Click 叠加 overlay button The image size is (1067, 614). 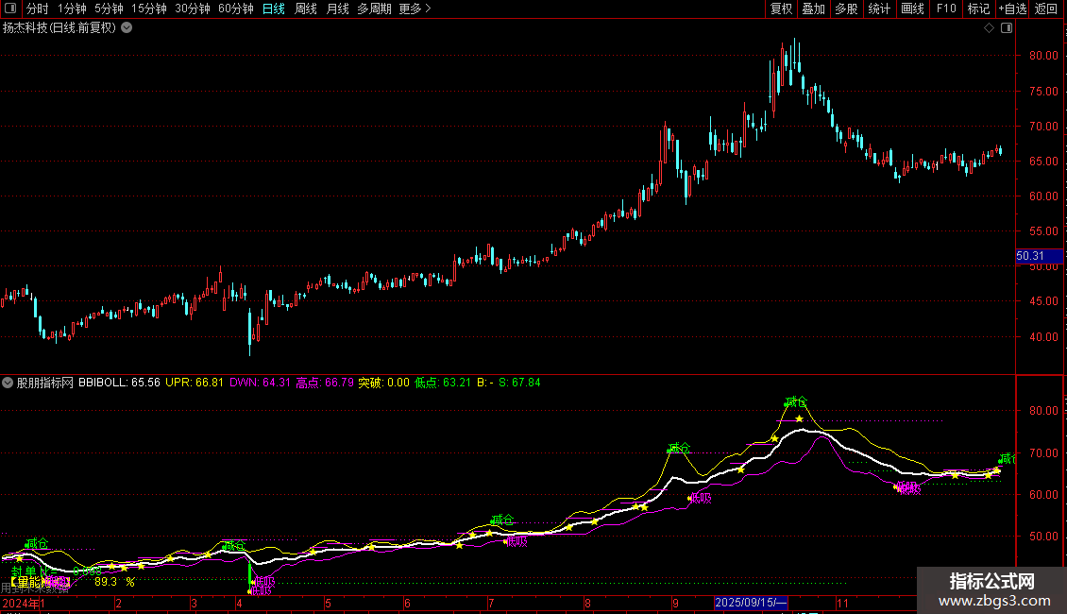click(x=813, y=9)
